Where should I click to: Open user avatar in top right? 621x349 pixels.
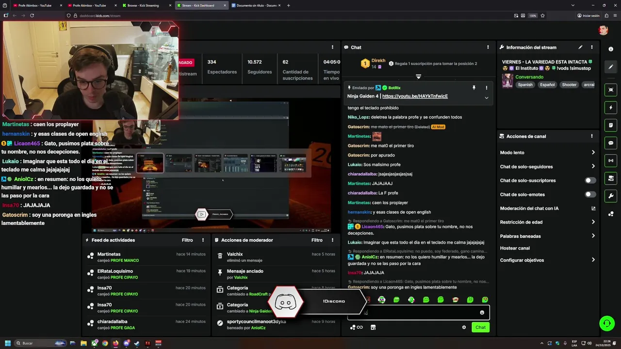click(603, 30)
